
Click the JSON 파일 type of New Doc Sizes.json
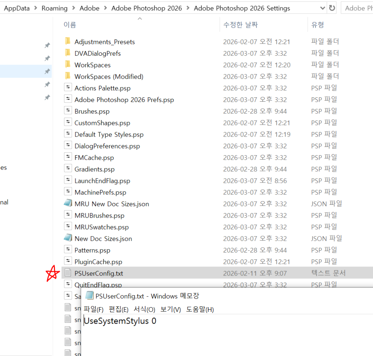pos(326,238)
